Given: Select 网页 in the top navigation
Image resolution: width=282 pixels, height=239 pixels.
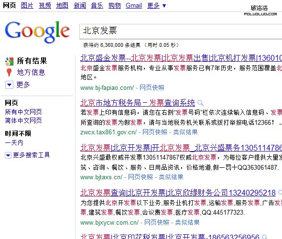Looking at the screenshot, I should (x=10, y=5).
